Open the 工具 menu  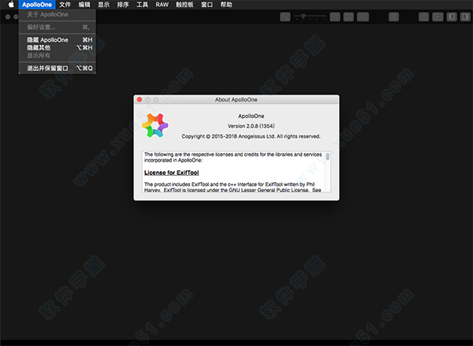point(142,5)
